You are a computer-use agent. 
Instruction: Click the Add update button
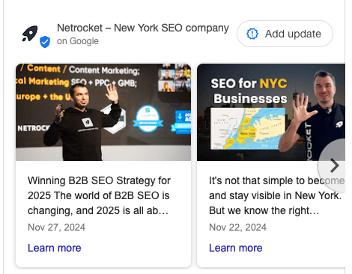[x=285, y=34]
